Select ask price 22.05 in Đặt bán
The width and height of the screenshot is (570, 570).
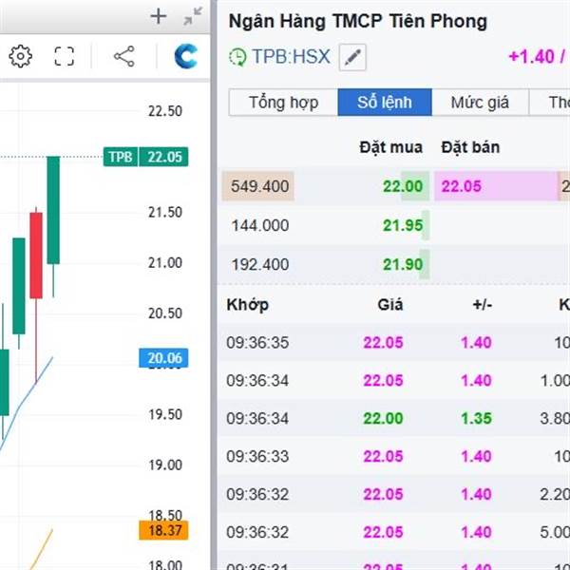[x=462, y=186]
